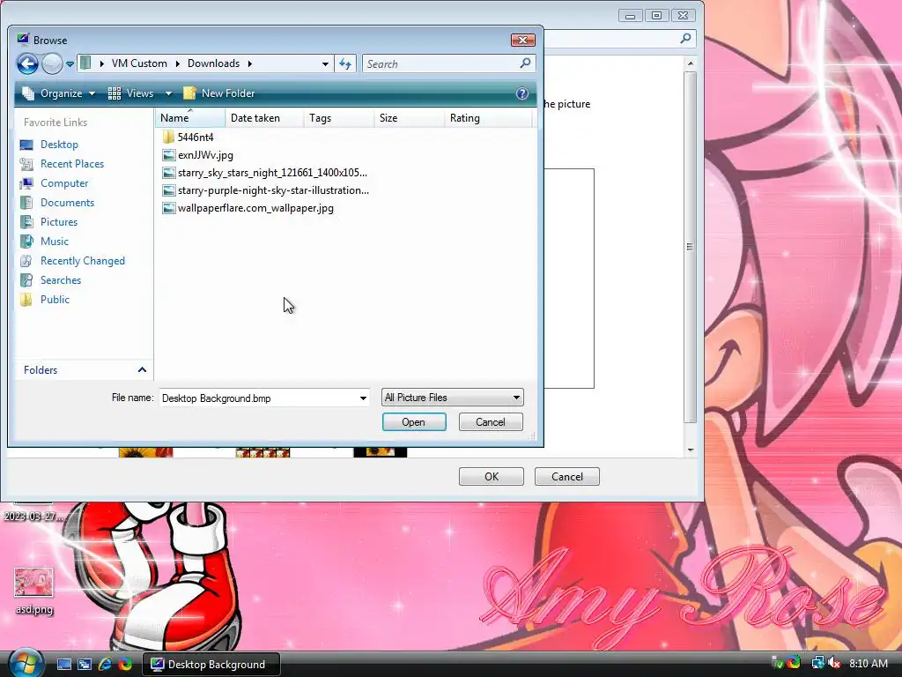Click the 8:10 AM clock
902x677 pixels.
pyautogui.click(x=868, y=664)
